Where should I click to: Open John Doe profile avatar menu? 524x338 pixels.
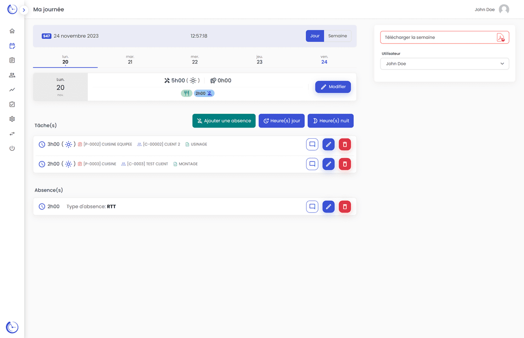504,10
